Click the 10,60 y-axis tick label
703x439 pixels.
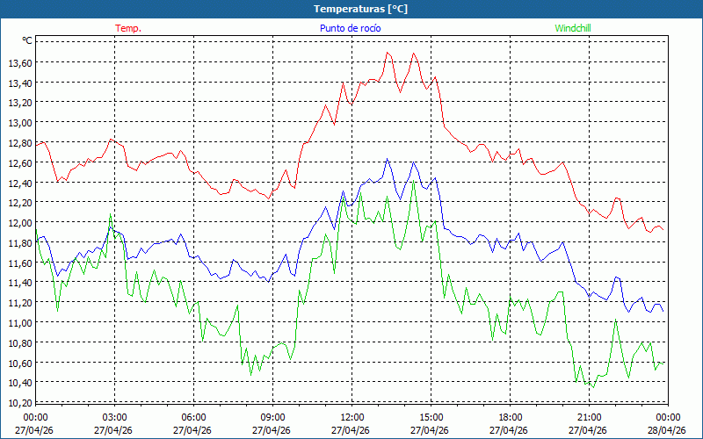(x=19, y=363)
